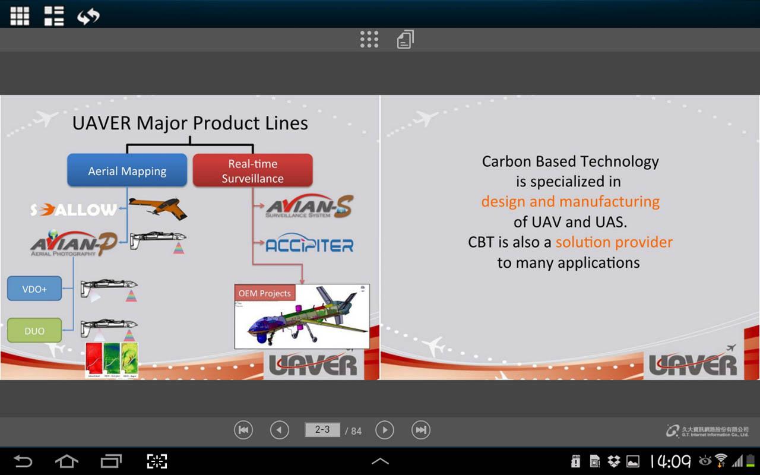Tap the 14:09 clock in status bar
The height and width of the screenshot is (475, 760).
click(671, 461)
